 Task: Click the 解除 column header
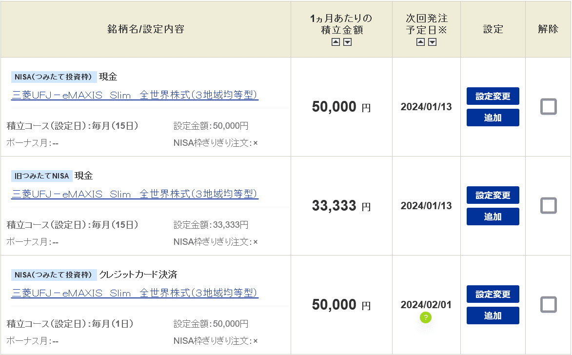(548, 29)
